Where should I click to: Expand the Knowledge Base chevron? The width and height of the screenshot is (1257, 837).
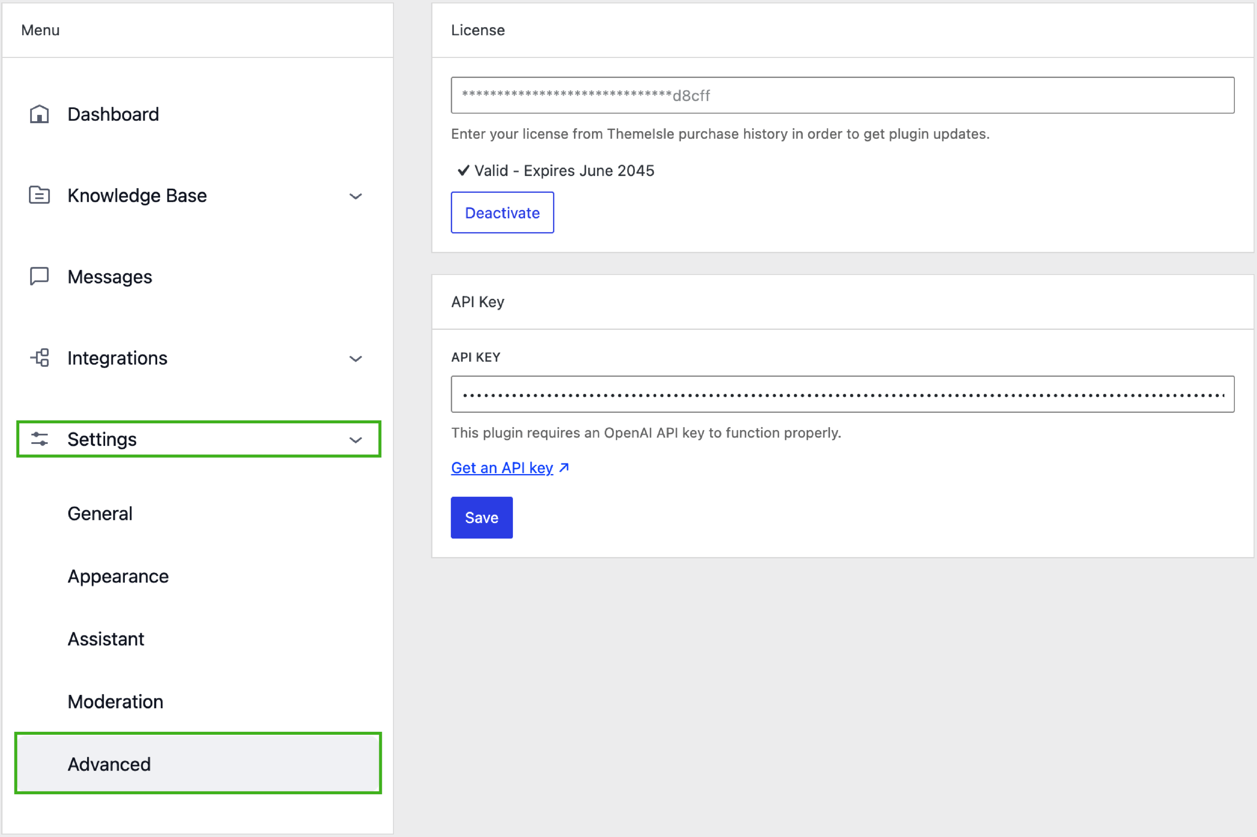355,197
